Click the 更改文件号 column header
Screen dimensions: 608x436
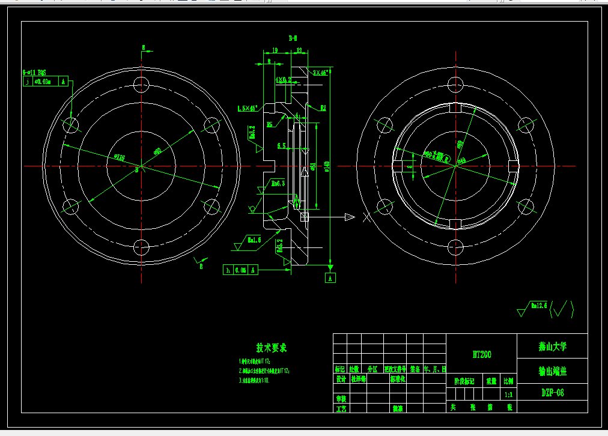coord(395,369)
